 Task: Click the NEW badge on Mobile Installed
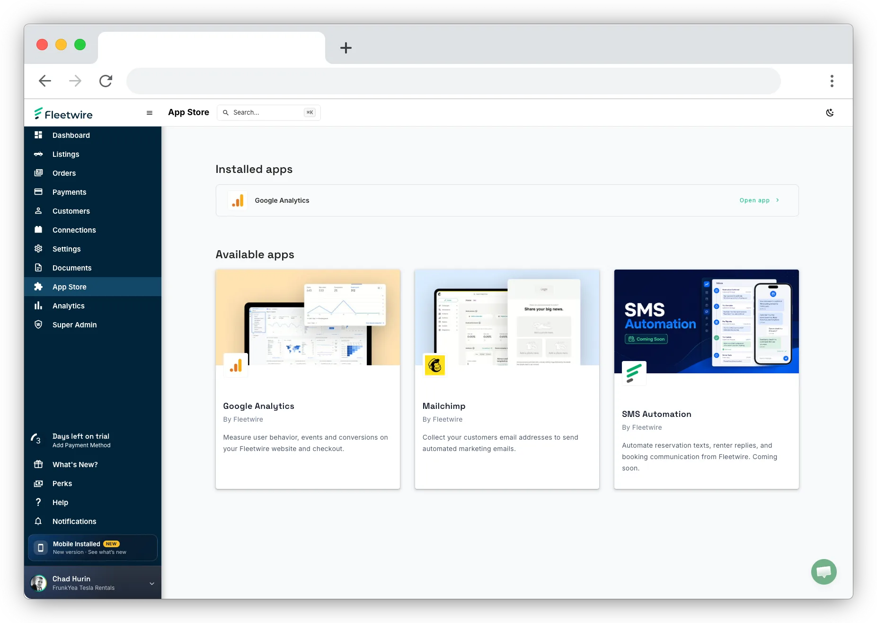[112, 544]
